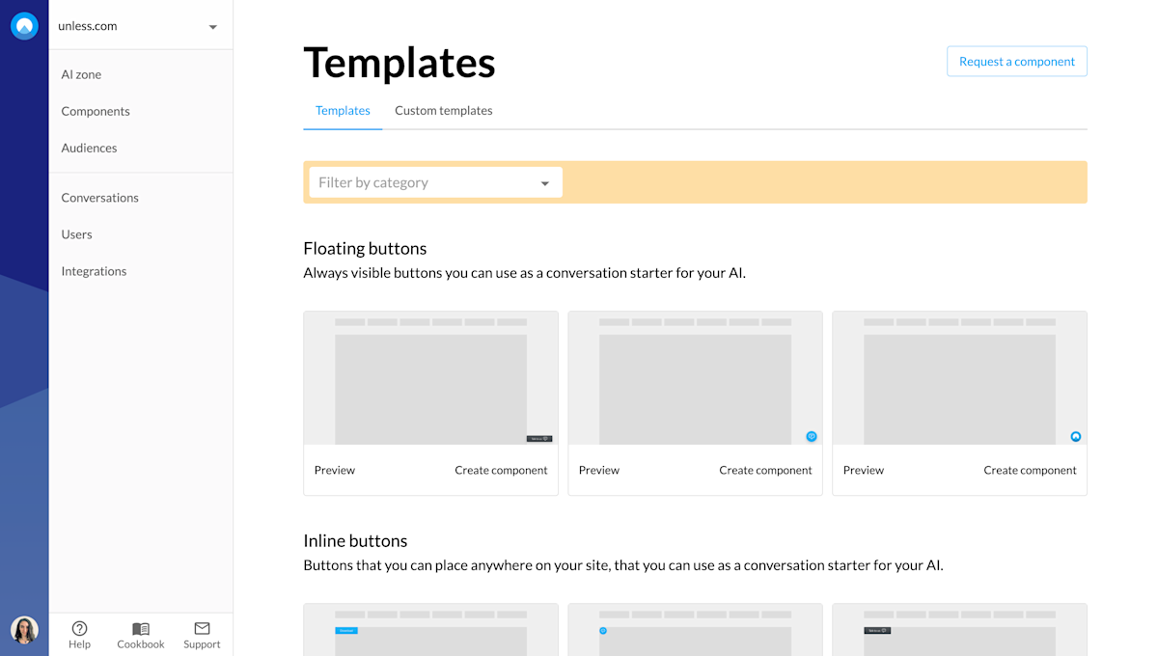Image resolution: width=1158 pixels, height=656 pixels.
Task: Select the Templates tab
Action: click(x=343, y=110)
